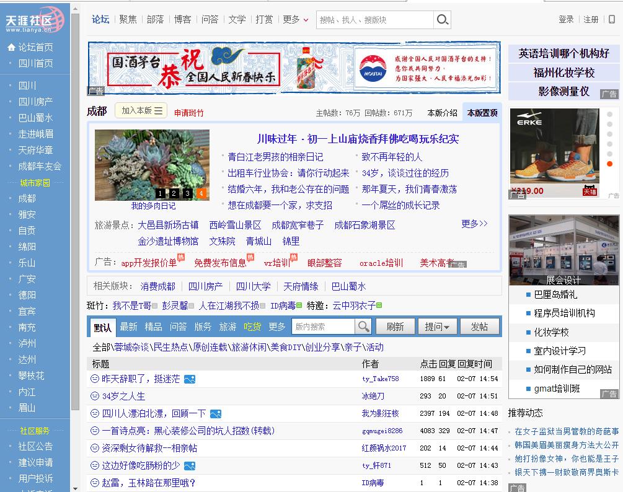Click the list icon on 加入本版 button

coord(158,111)
